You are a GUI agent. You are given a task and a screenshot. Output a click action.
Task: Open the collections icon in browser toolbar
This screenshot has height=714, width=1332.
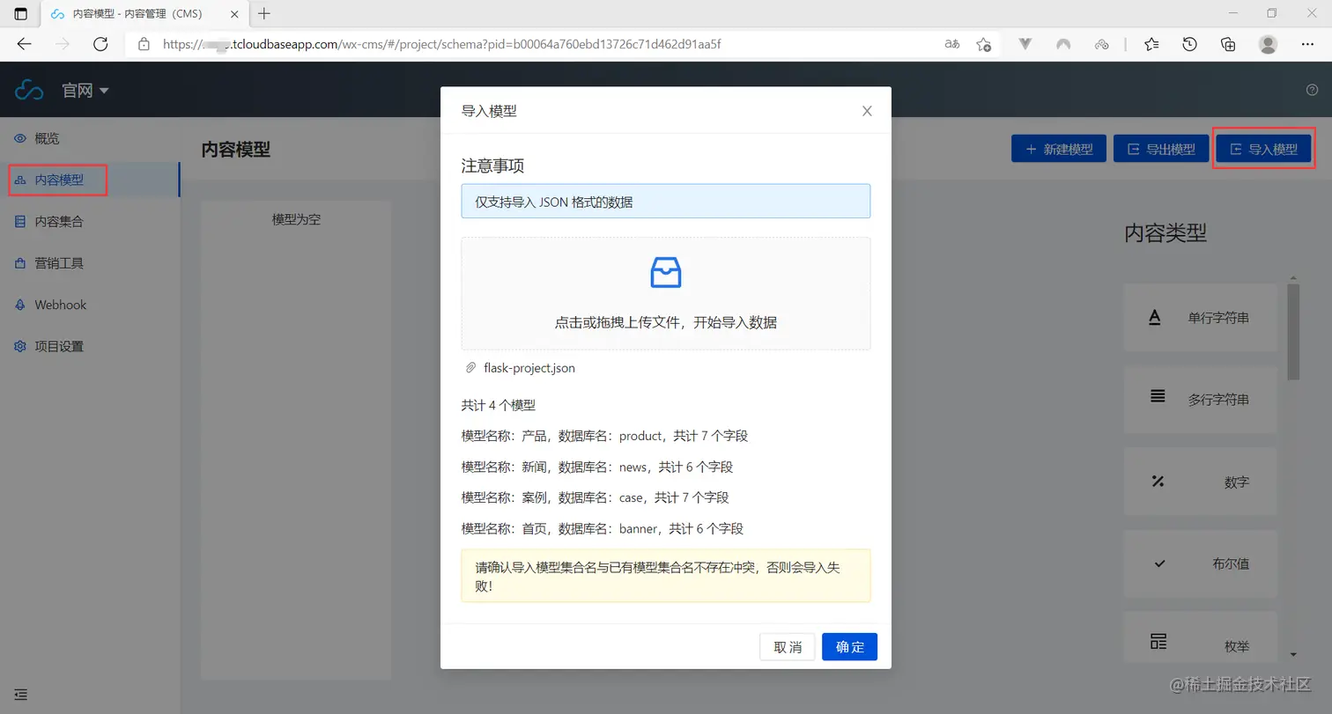coord(1229,44)
